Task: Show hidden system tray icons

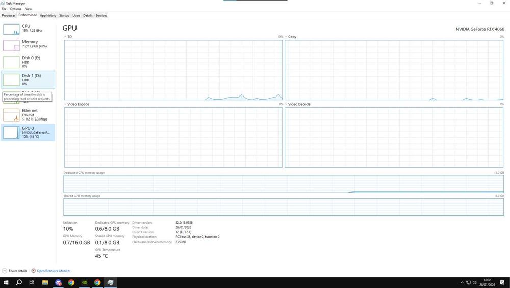Action: pos(462,282)
